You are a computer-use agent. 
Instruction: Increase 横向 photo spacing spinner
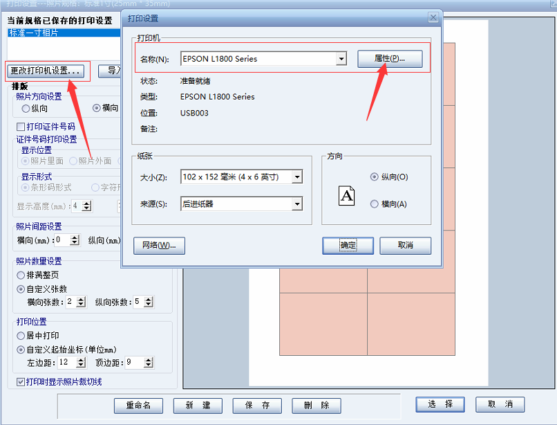click(75, 237)
